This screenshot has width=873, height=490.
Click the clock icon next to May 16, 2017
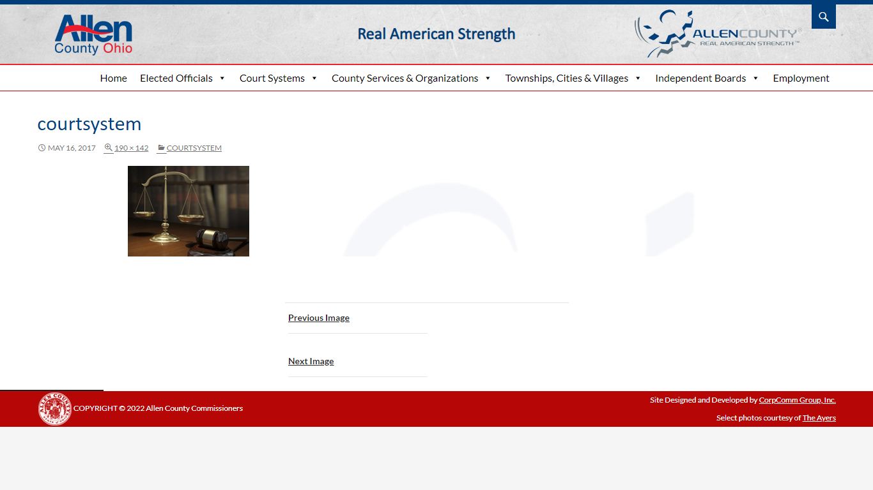(42, 148)
